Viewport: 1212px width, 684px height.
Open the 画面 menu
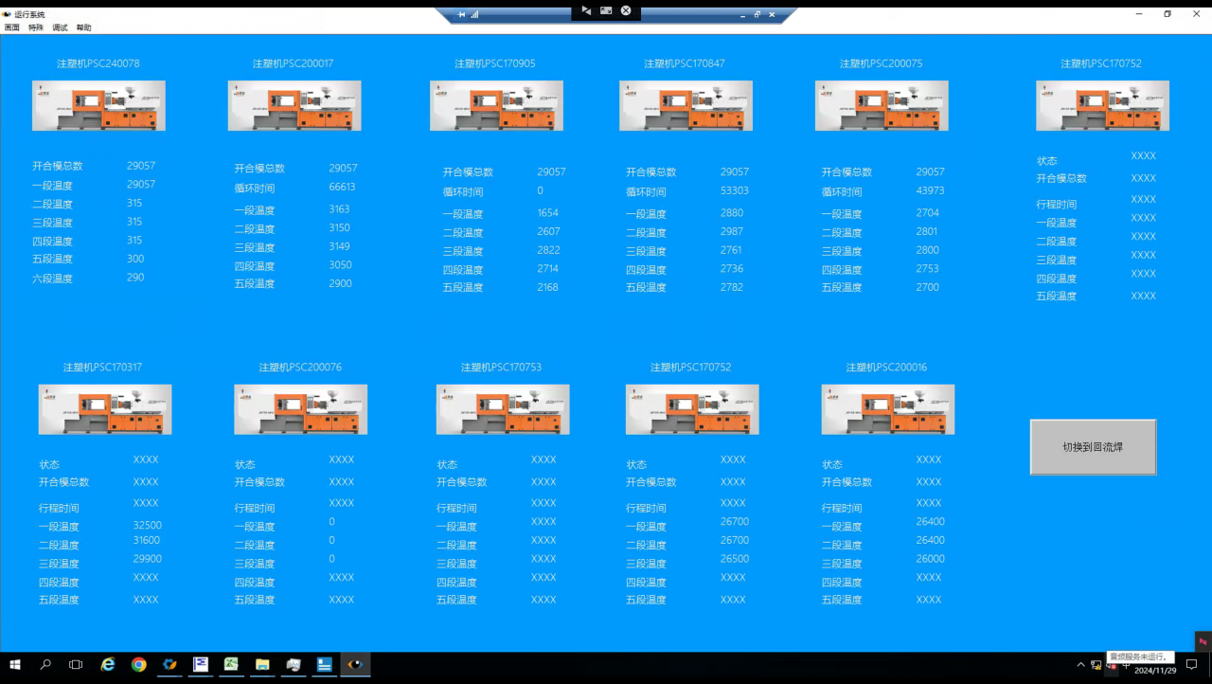pos(11,27)
